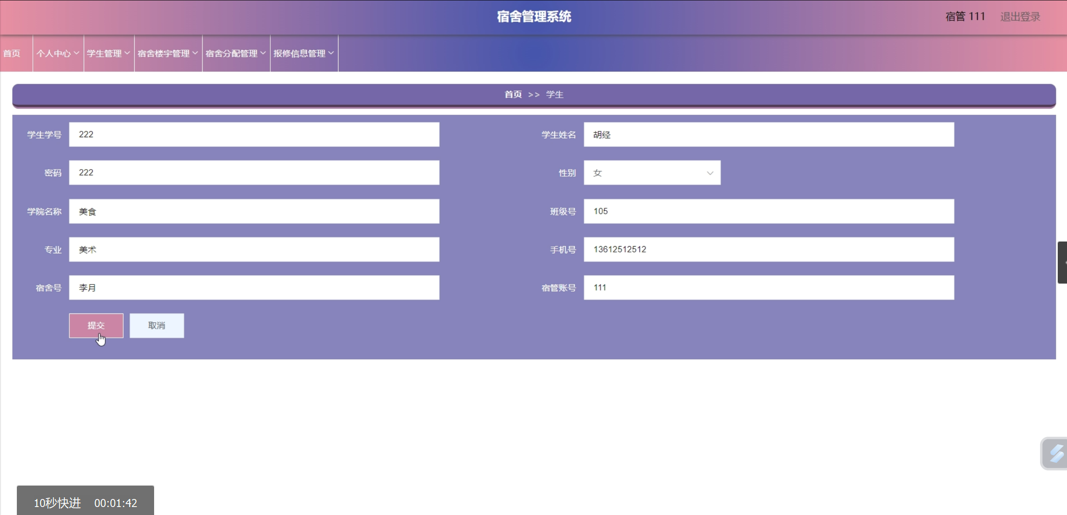Click the 提交 submit button
The height and width of the screenshot is (515, 1067).
coord(96,325)
